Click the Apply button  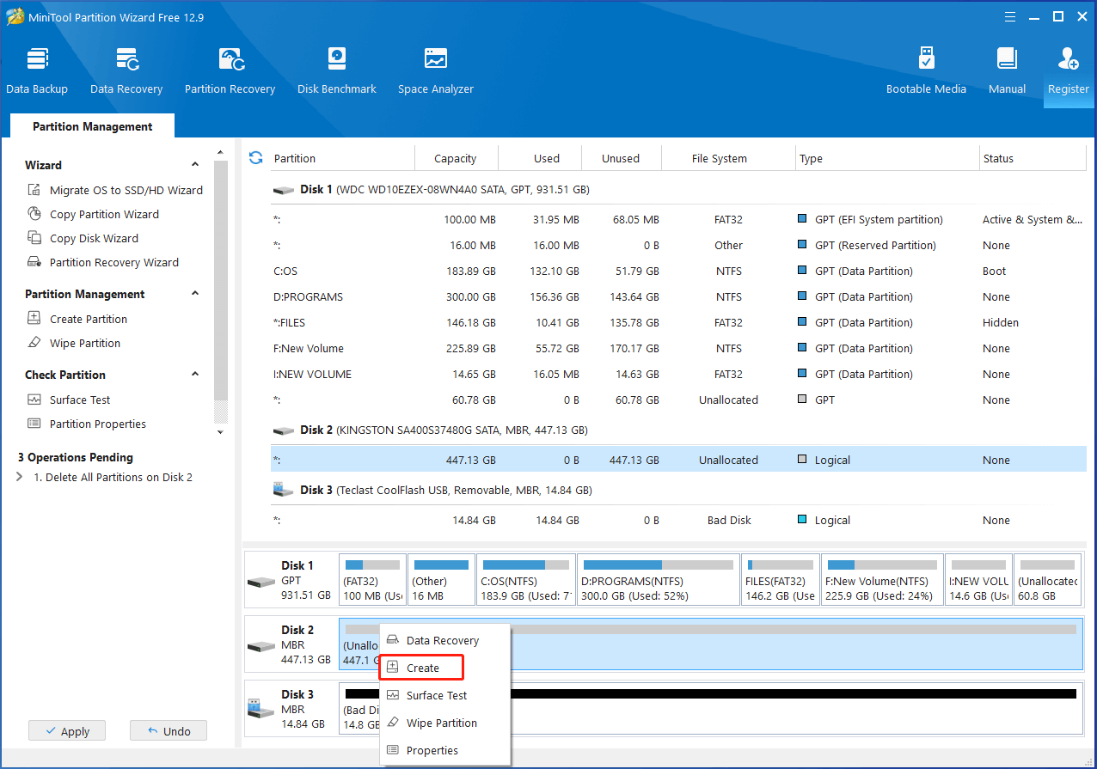[66, 731]
